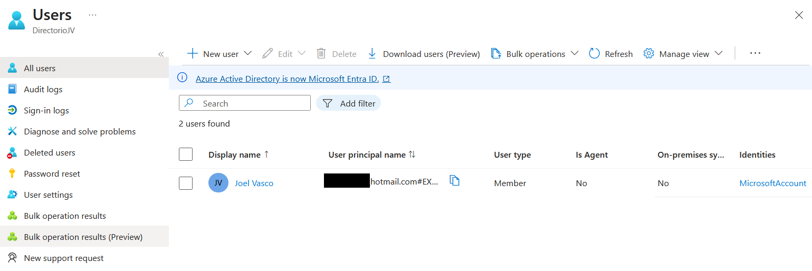Close the Users blade with X
Viewport: 812px width, 271px height.
[799, 15]
